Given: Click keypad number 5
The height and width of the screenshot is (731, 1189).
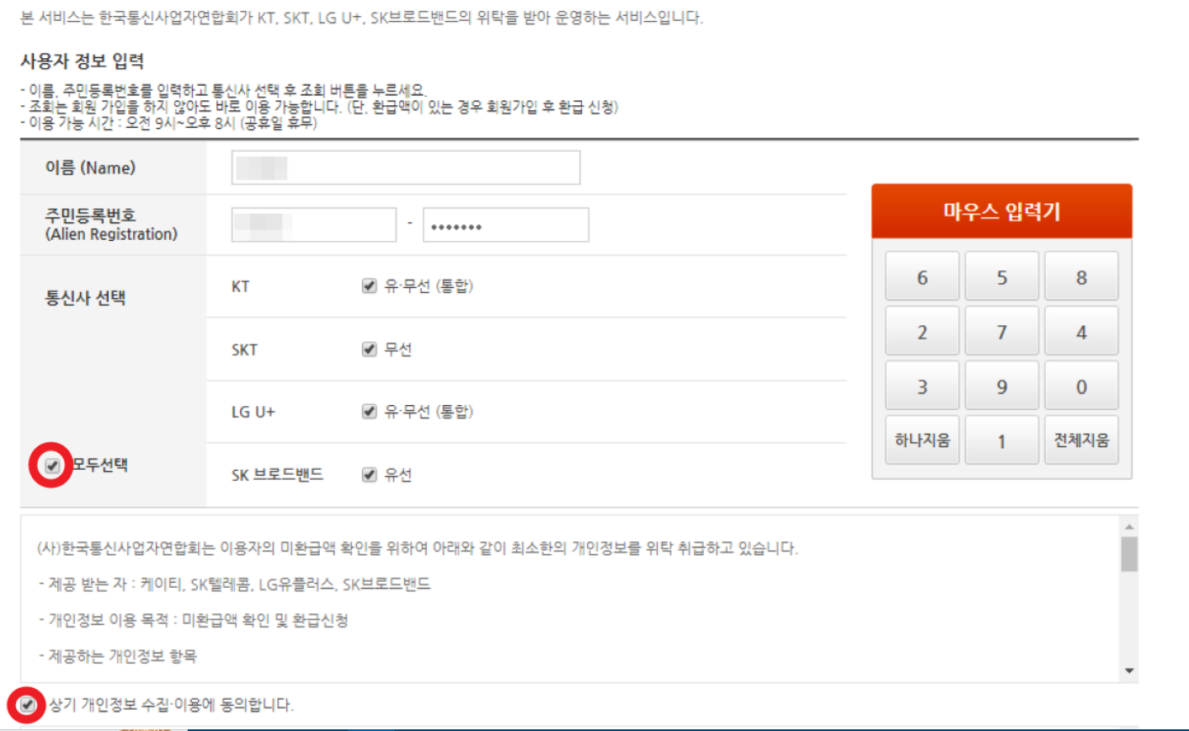Looking at the screenshot, I should tap(1002, 276).
